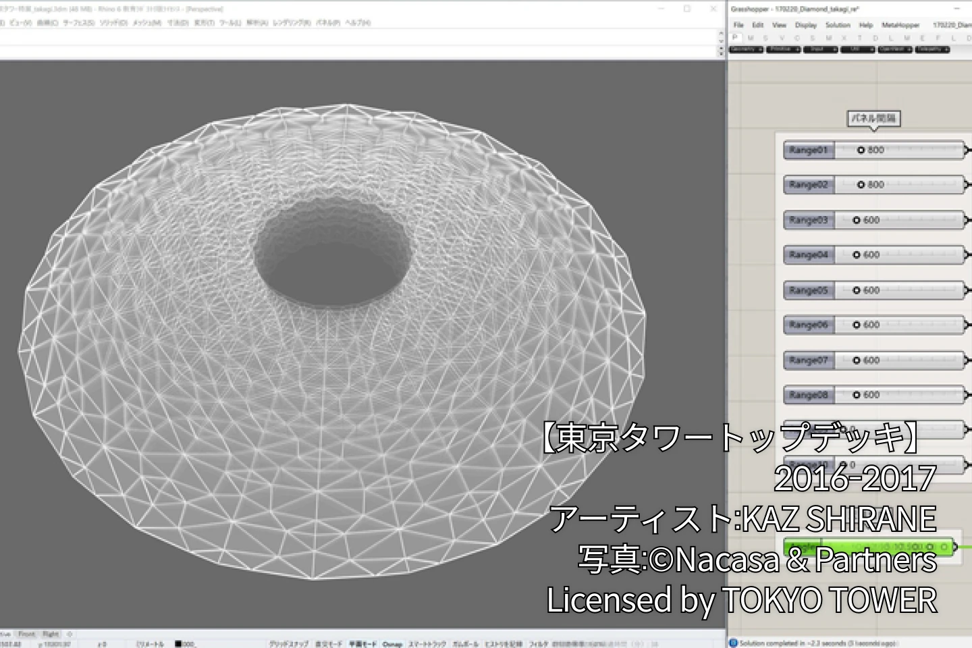Open Rhino's パネル(P) menu

pyautogui.click(x=328, y=23)
